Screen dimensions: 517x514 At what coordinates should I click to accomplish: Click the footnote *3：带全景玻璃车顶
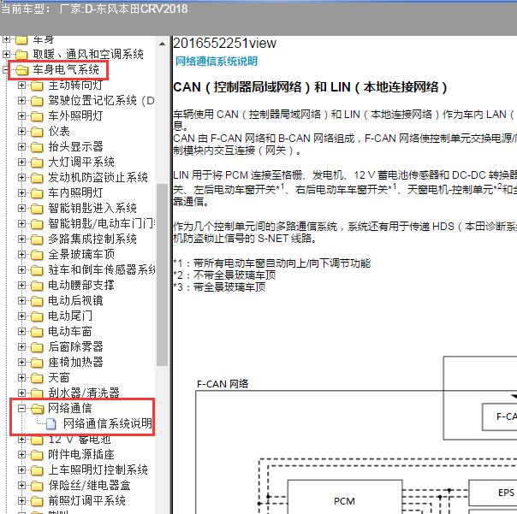coord(220,287)
